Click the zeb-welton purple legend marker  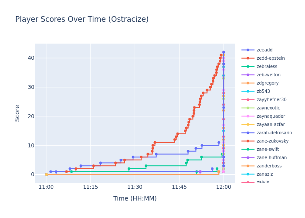pos(248,75)
